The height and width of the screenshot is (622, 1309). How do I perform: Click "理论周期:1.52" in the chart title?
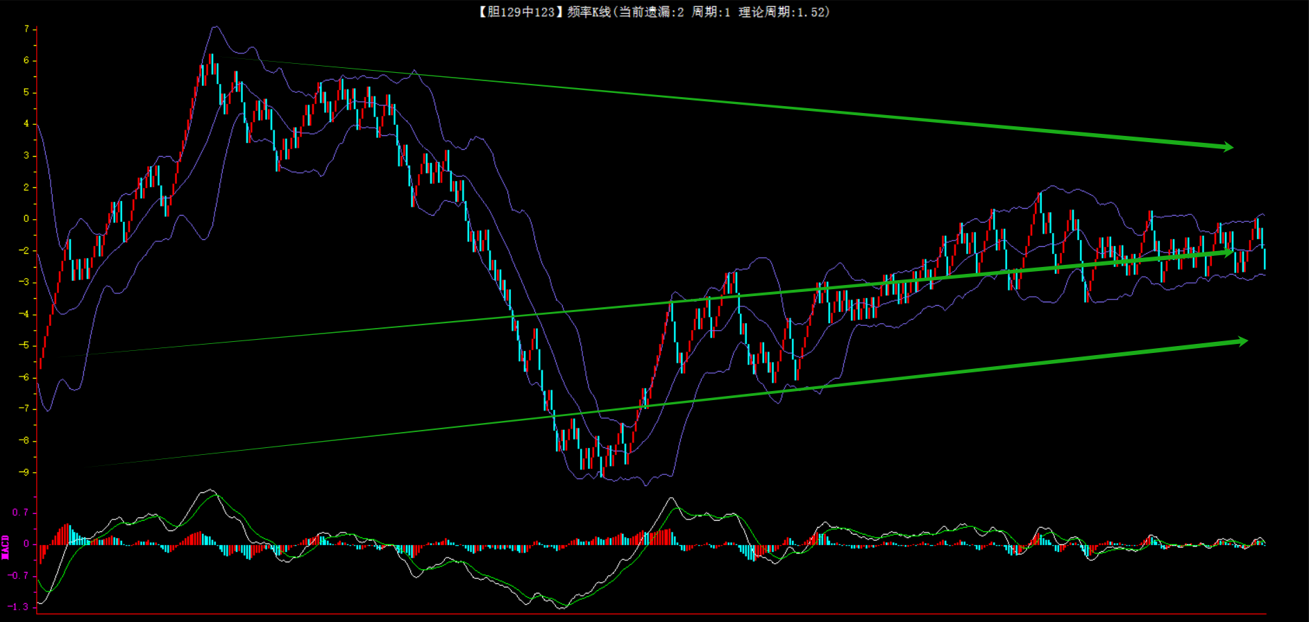[x=784, y=12]
